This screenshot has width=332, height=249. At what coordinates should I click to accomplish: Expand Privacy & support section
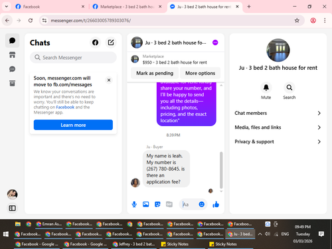point(278,141)
